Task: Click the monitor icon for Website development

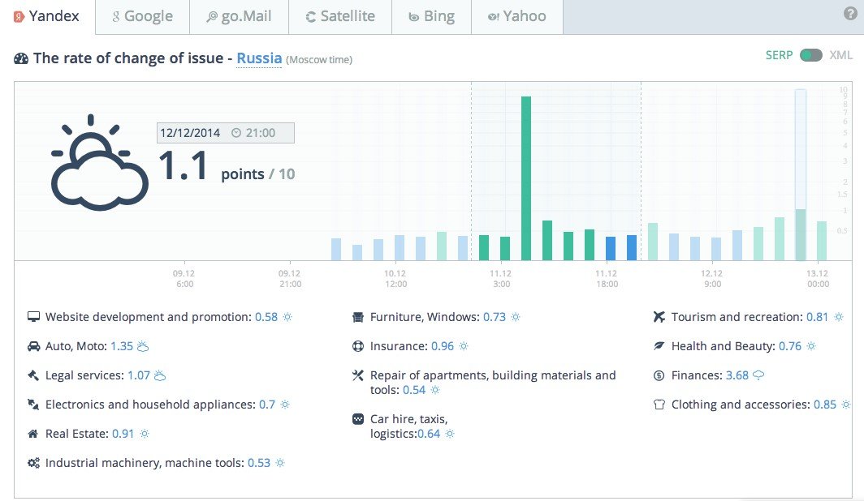Action: click(x=33, y=317)
